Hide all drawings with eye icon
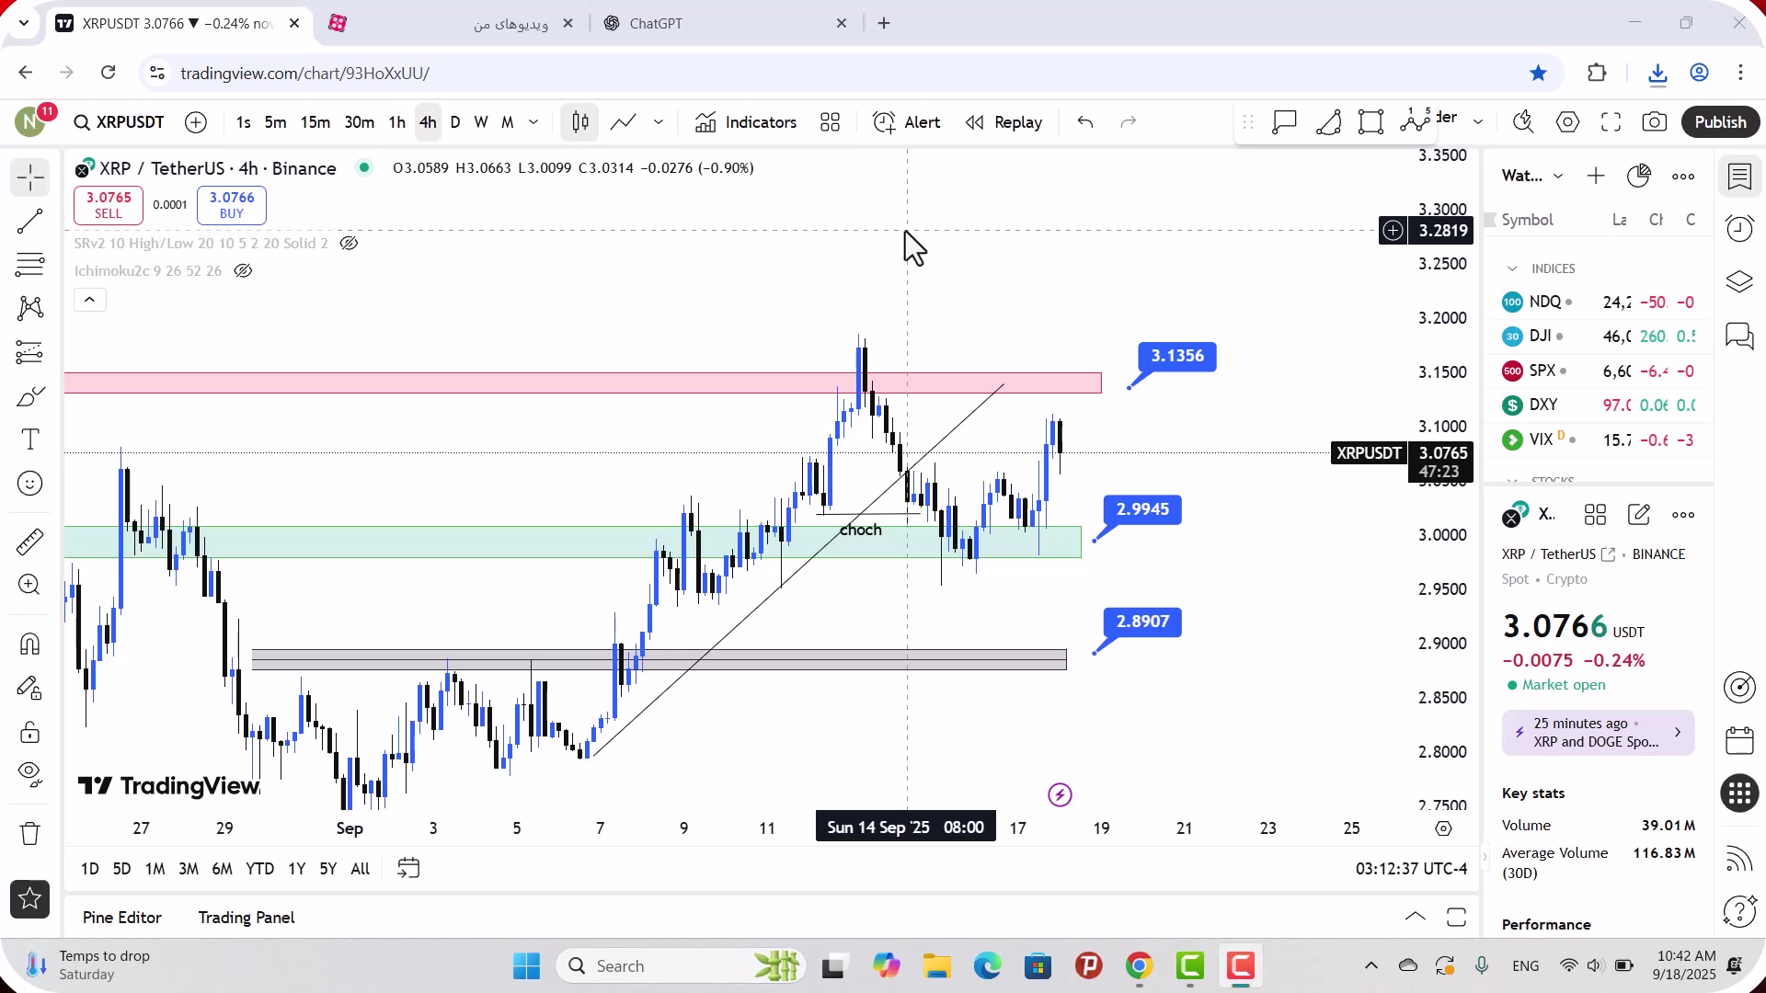This screenshot has width=1766, height=993. tap(30, 775)
